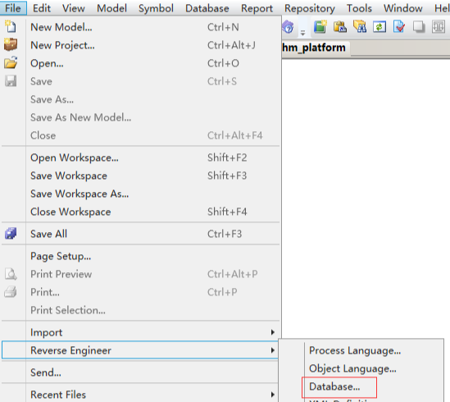Click the Open folder icon
This screenshot has height=402, width=450.
tap(11, 62)
